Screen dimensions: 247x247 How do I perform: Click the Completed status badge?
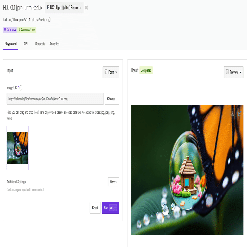(146, 70)
